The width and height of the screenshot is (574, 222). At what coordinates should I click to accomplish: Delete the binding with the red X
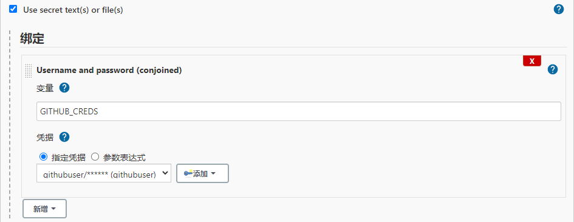pyautogui.click(x=532, y=61)
